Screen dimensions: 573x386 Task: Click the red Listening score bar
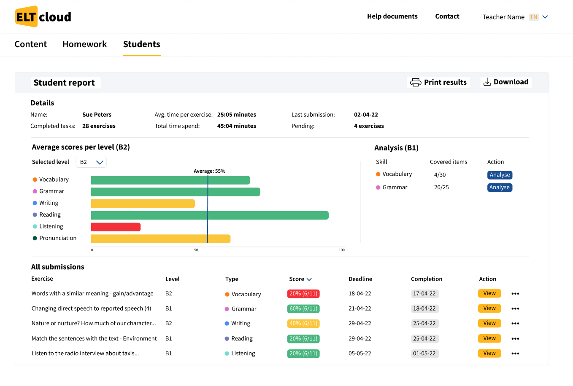click(116, 227)
